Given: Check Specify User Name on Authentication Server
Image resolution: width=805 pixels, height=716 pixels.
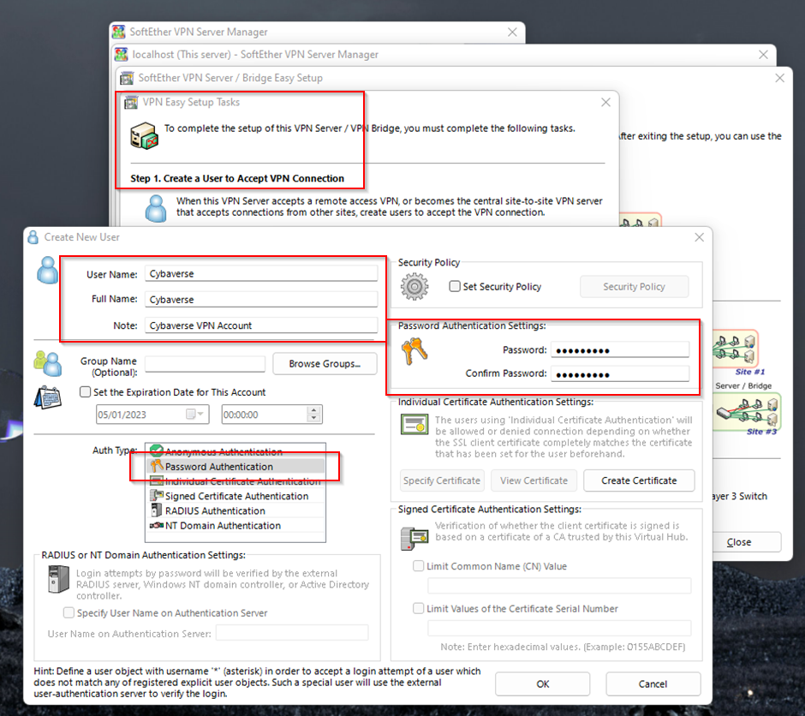Looking at the screenshot, I should click(69, 612).
